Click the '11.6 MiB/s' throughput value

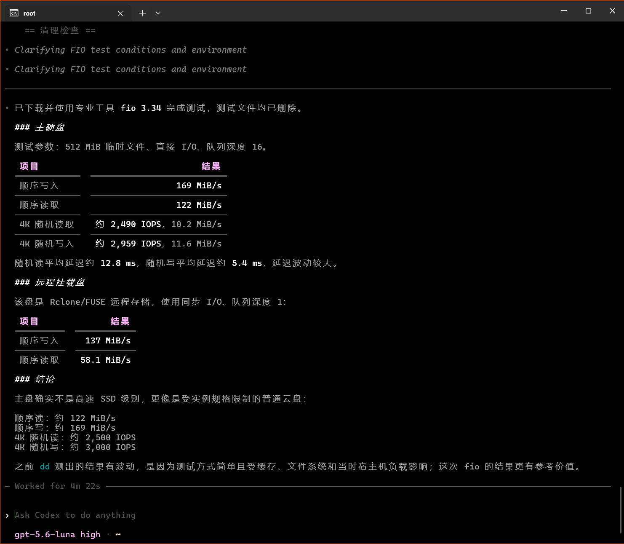click(x=196, y=244)
